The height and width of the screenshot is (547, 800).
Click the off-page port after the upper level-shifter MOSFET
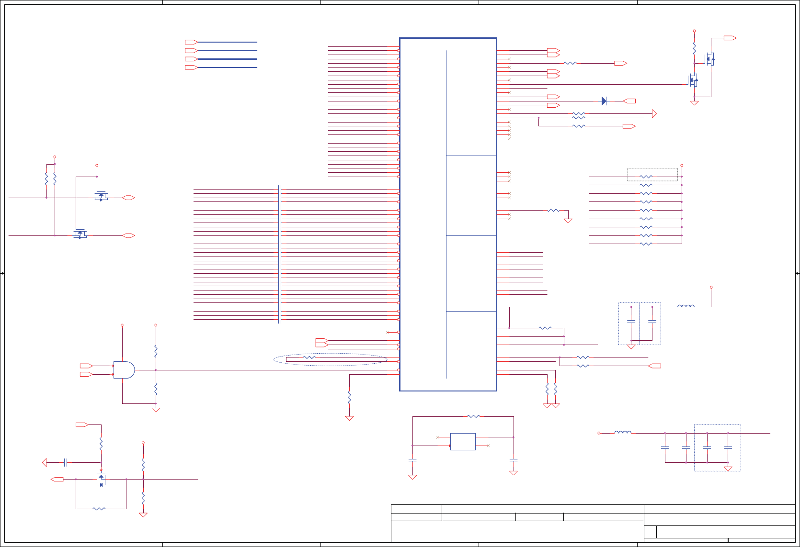tap(128, 198)
